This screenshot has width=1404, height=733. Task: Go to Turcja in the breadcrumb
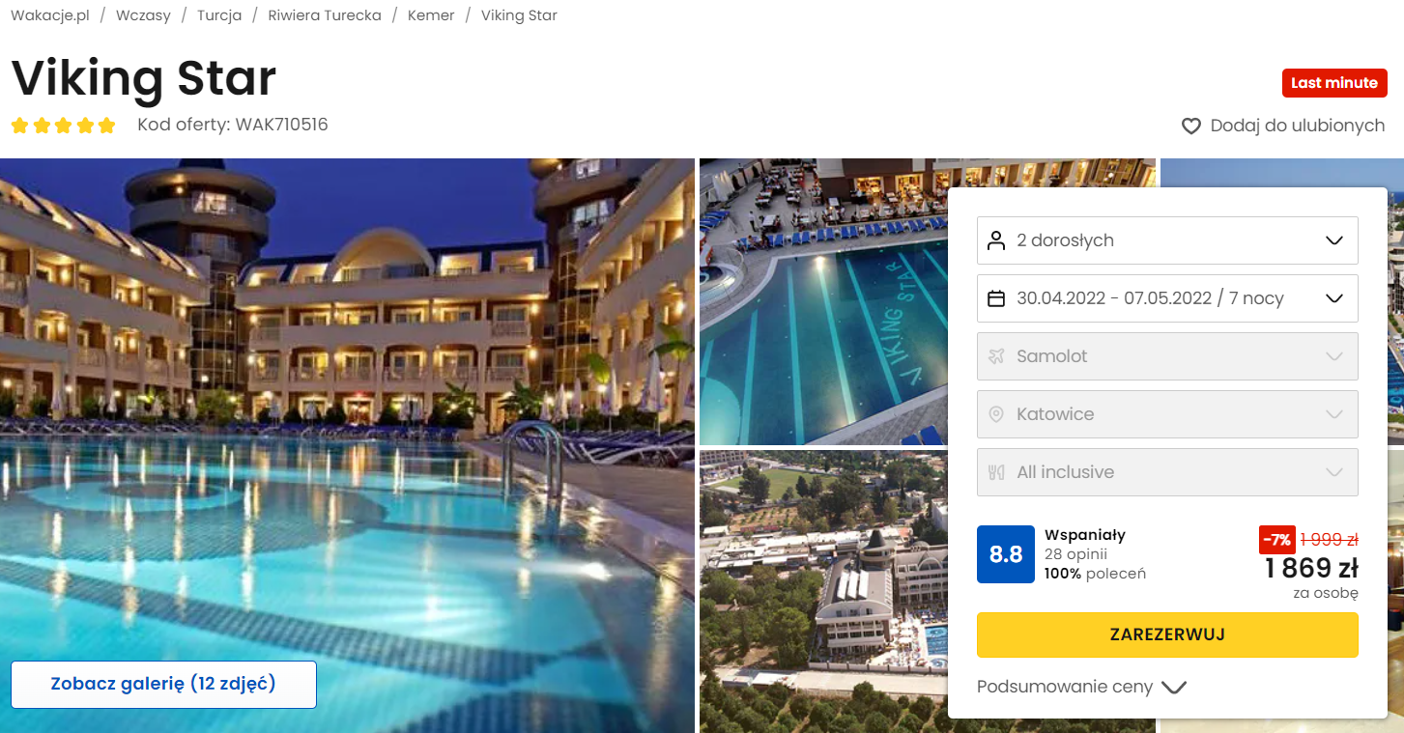pyautogui.click(x=219, y=15)
